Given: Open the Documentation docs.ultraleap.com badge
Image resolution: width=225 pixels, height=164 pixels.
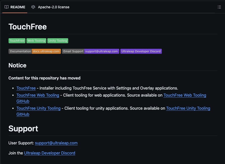Looking at the screenshot, I should pyautogui.click(x=35, y=51).
